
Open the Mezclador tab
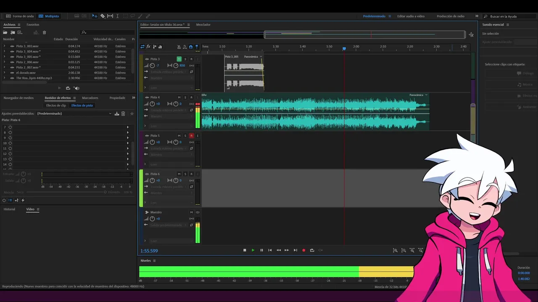tap(203, 25)
